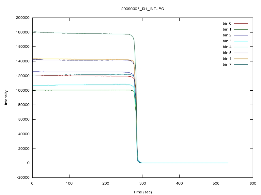261x195 pixels.
Task: Click the 'Intensity' y-axis label
Action: coord(6,97)
